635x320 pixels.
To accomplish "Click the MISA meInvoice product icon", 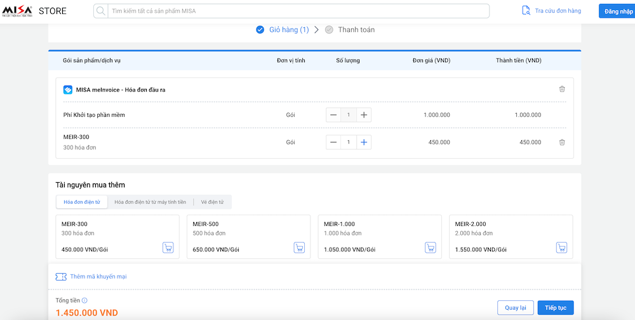I will 68,90.
